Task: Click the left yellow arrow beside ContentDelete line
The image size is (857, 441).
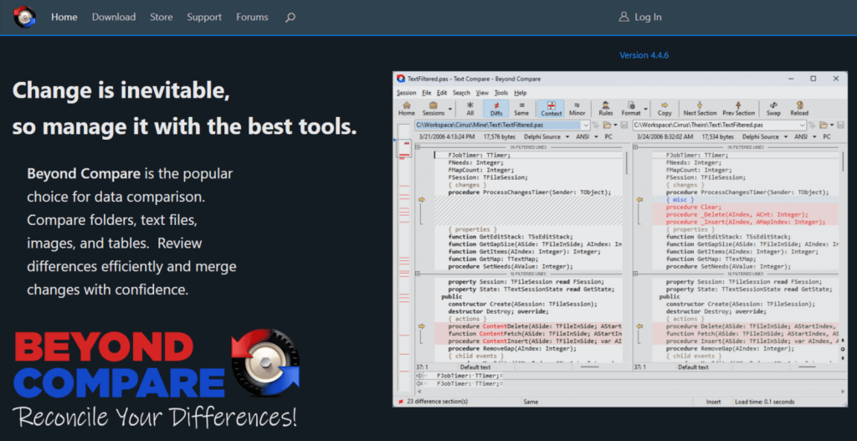Action: tap(422, 326)
